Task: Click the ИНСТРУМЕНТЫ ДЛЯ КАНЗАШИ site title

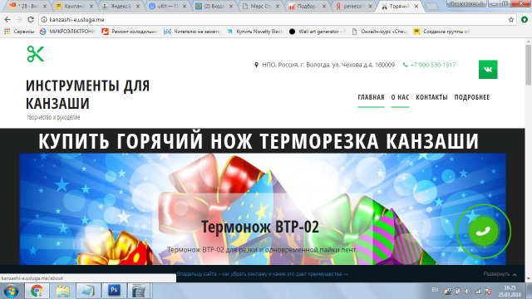Action: (87, 95)
